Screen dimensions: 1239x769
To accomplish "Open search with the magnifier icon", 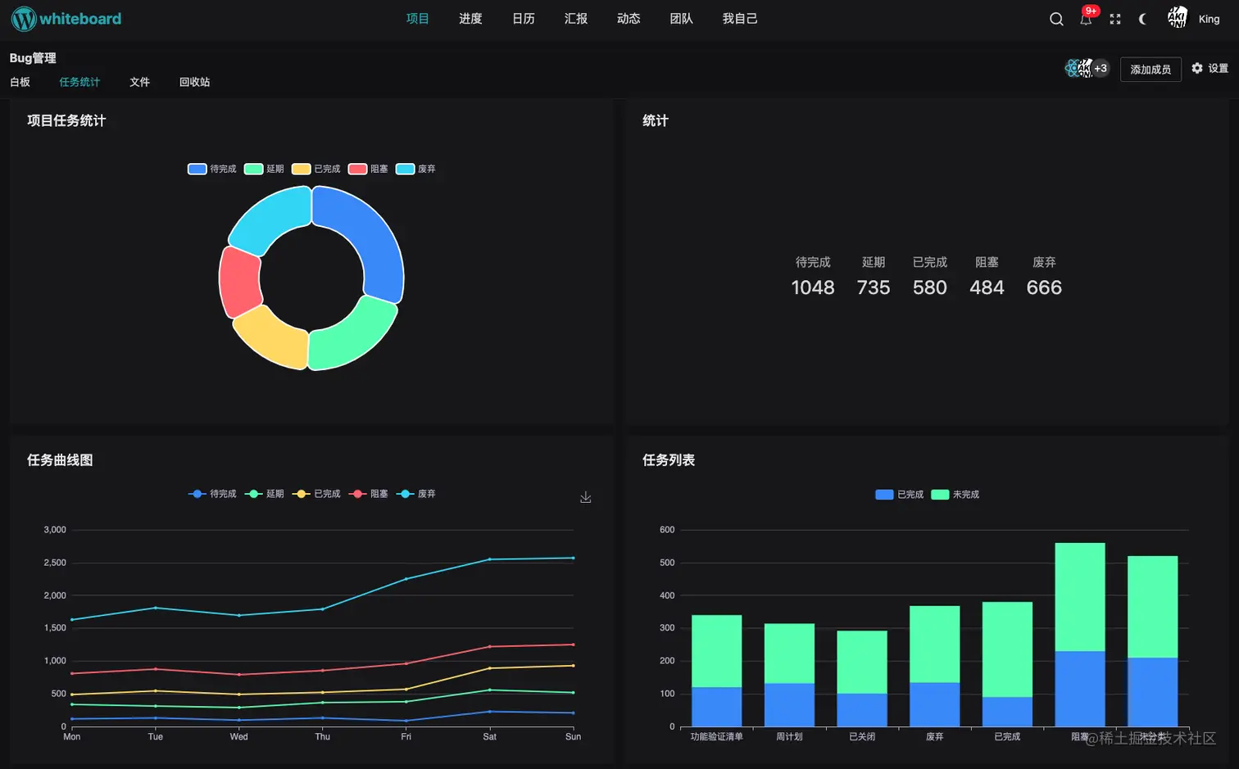I will tap(1056, 19).
